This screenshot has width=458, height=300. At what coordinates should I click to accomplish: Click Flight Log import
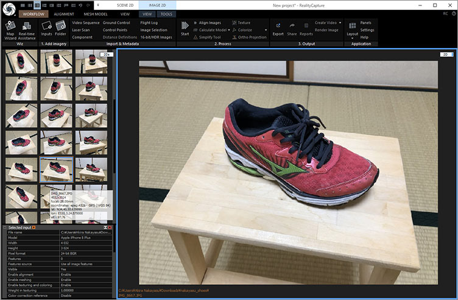(149, 23)
